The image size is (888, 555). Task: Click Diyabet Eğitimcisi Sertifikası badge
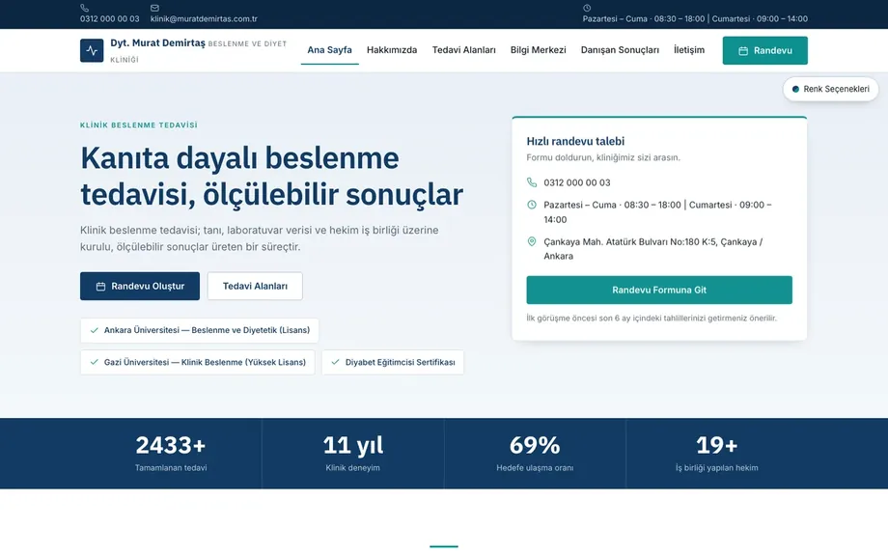click(x=393, y=362)
